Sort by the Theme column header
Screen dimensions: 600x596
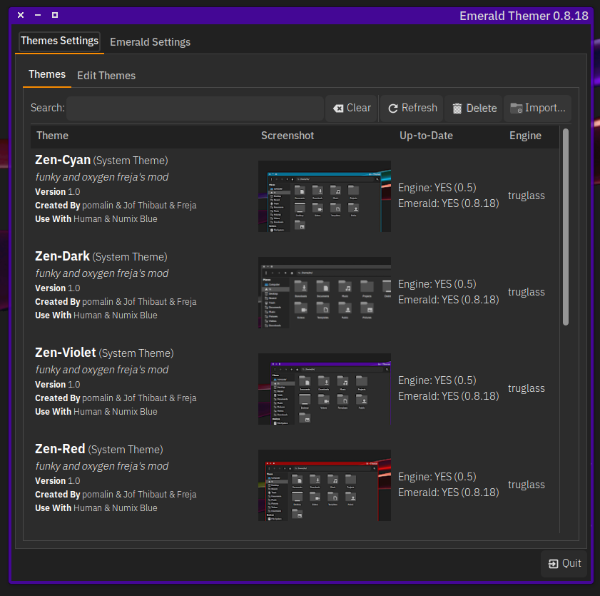(52, 136)
